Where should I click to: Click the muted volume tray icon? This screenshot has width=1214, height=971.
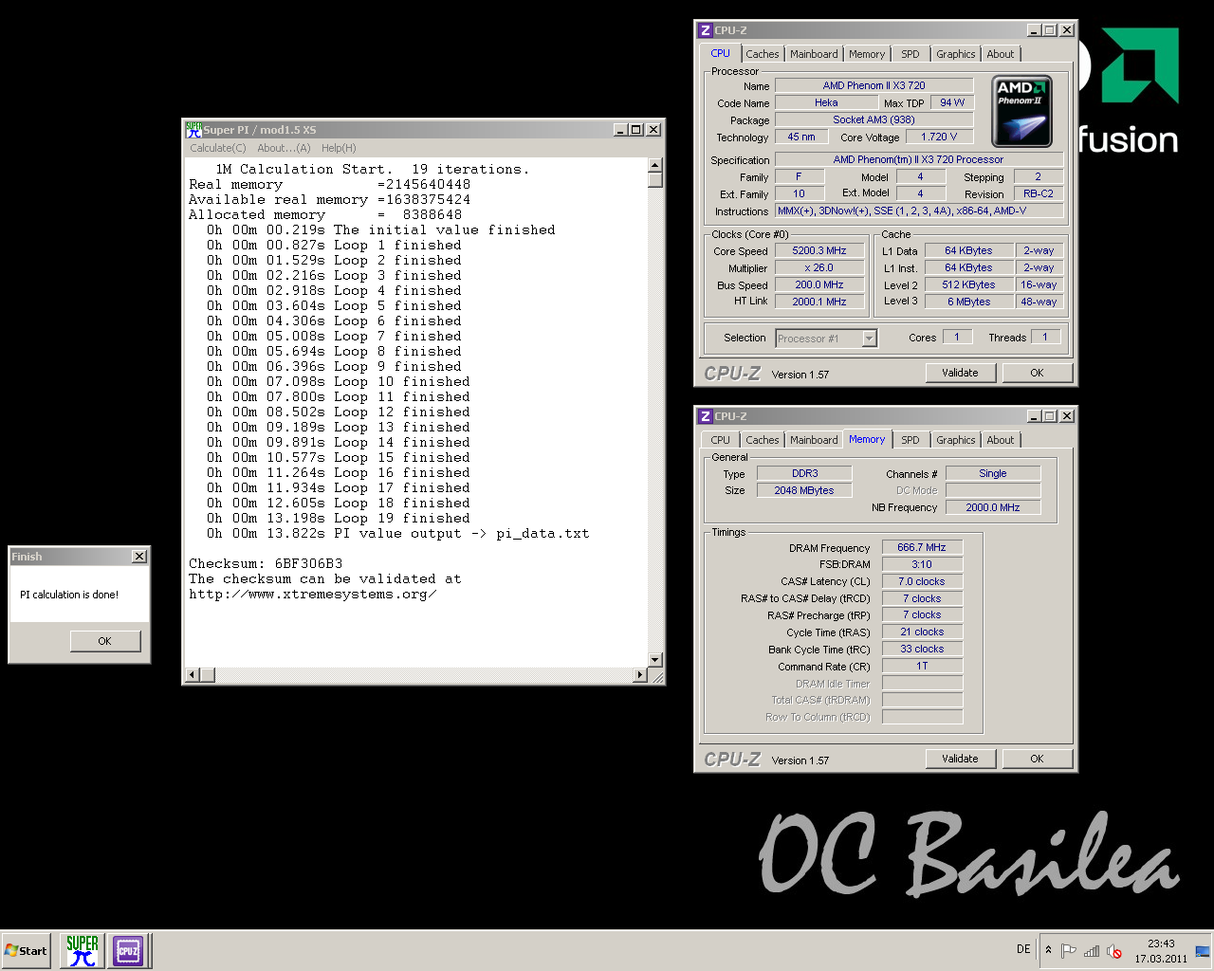tap(1114, 950)
